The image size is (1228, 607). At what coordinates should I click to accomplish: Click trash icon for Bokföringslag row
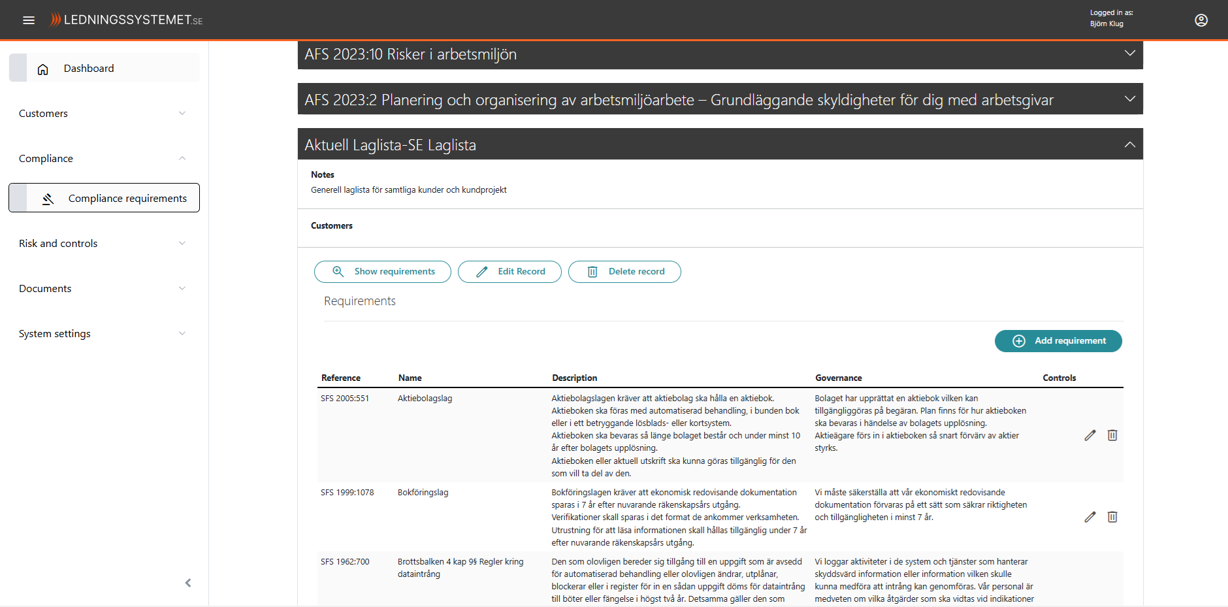pos(1112,517)
